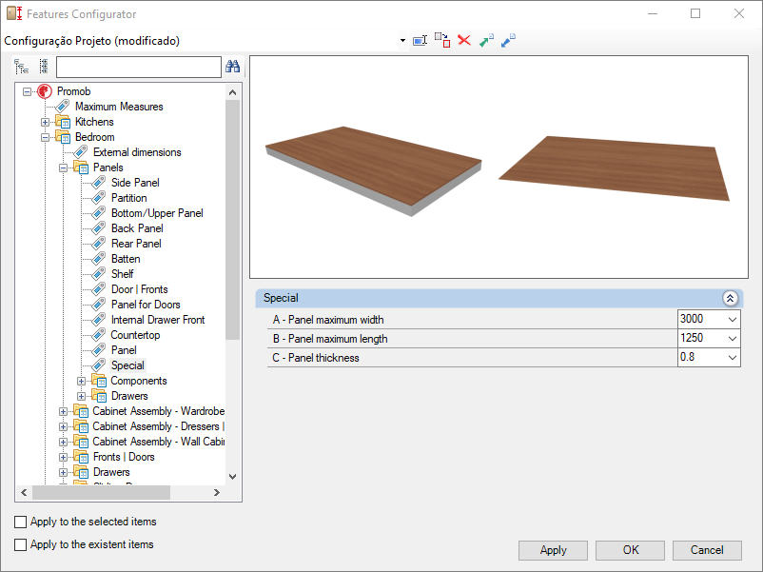Open the configuration name dropdown arrow
The width and height of the screenshot is (763, 572).
click(402, 40)
